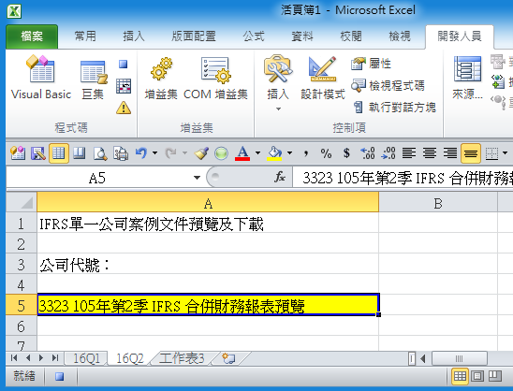Switch to the 檔案 tab
Image resolution: width=513 pixels, height=391 pixels.
32,36
